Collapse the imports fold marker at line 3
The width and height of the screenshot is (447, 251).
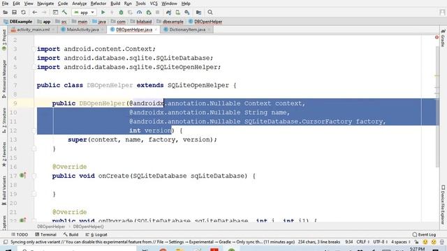click(34, 49)
